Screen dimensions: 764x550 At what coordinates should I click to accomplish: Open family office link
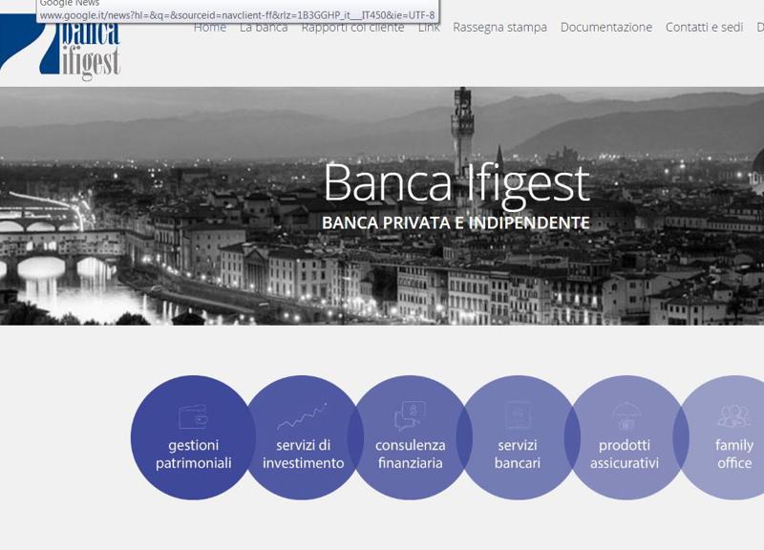click(x=734, y=454)
